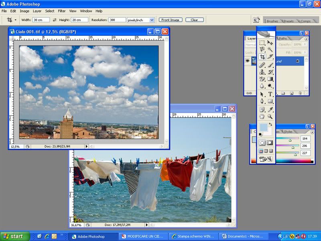Viewport: 321px width, 241px height.
Task: Select the Eraser tool
Action: 262,79
